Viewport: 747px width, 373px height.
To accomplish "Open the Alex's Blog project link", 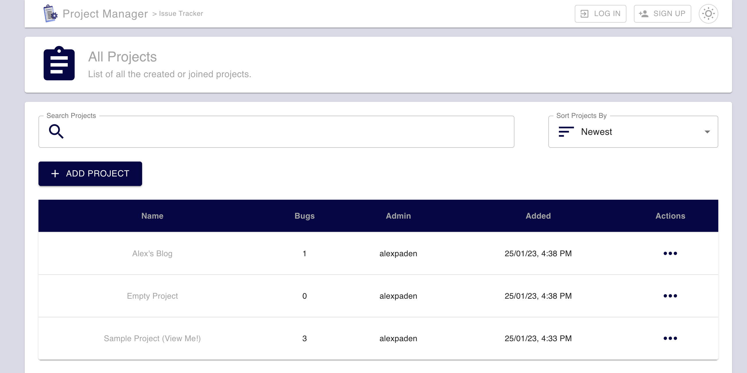I will click(x=152, y=253).
